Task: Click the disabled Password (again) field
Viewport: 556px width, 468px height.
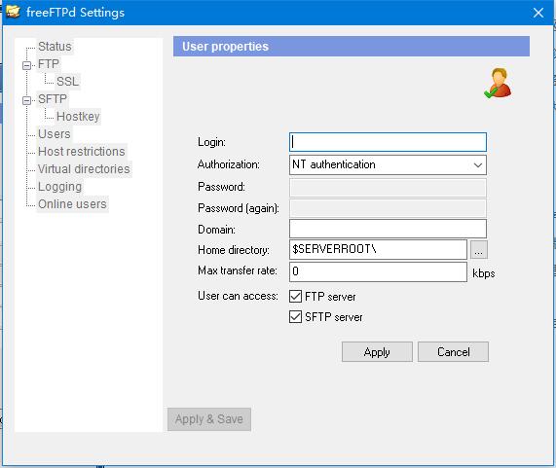Action: click(388, 208)
